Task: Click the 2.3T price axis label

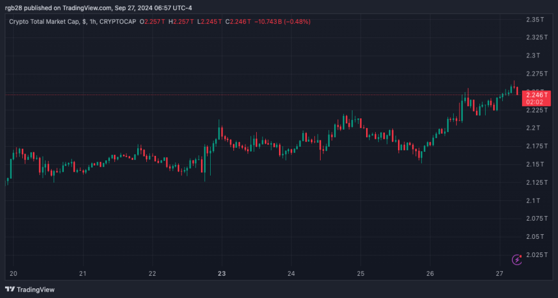Action: coord(533,56)
